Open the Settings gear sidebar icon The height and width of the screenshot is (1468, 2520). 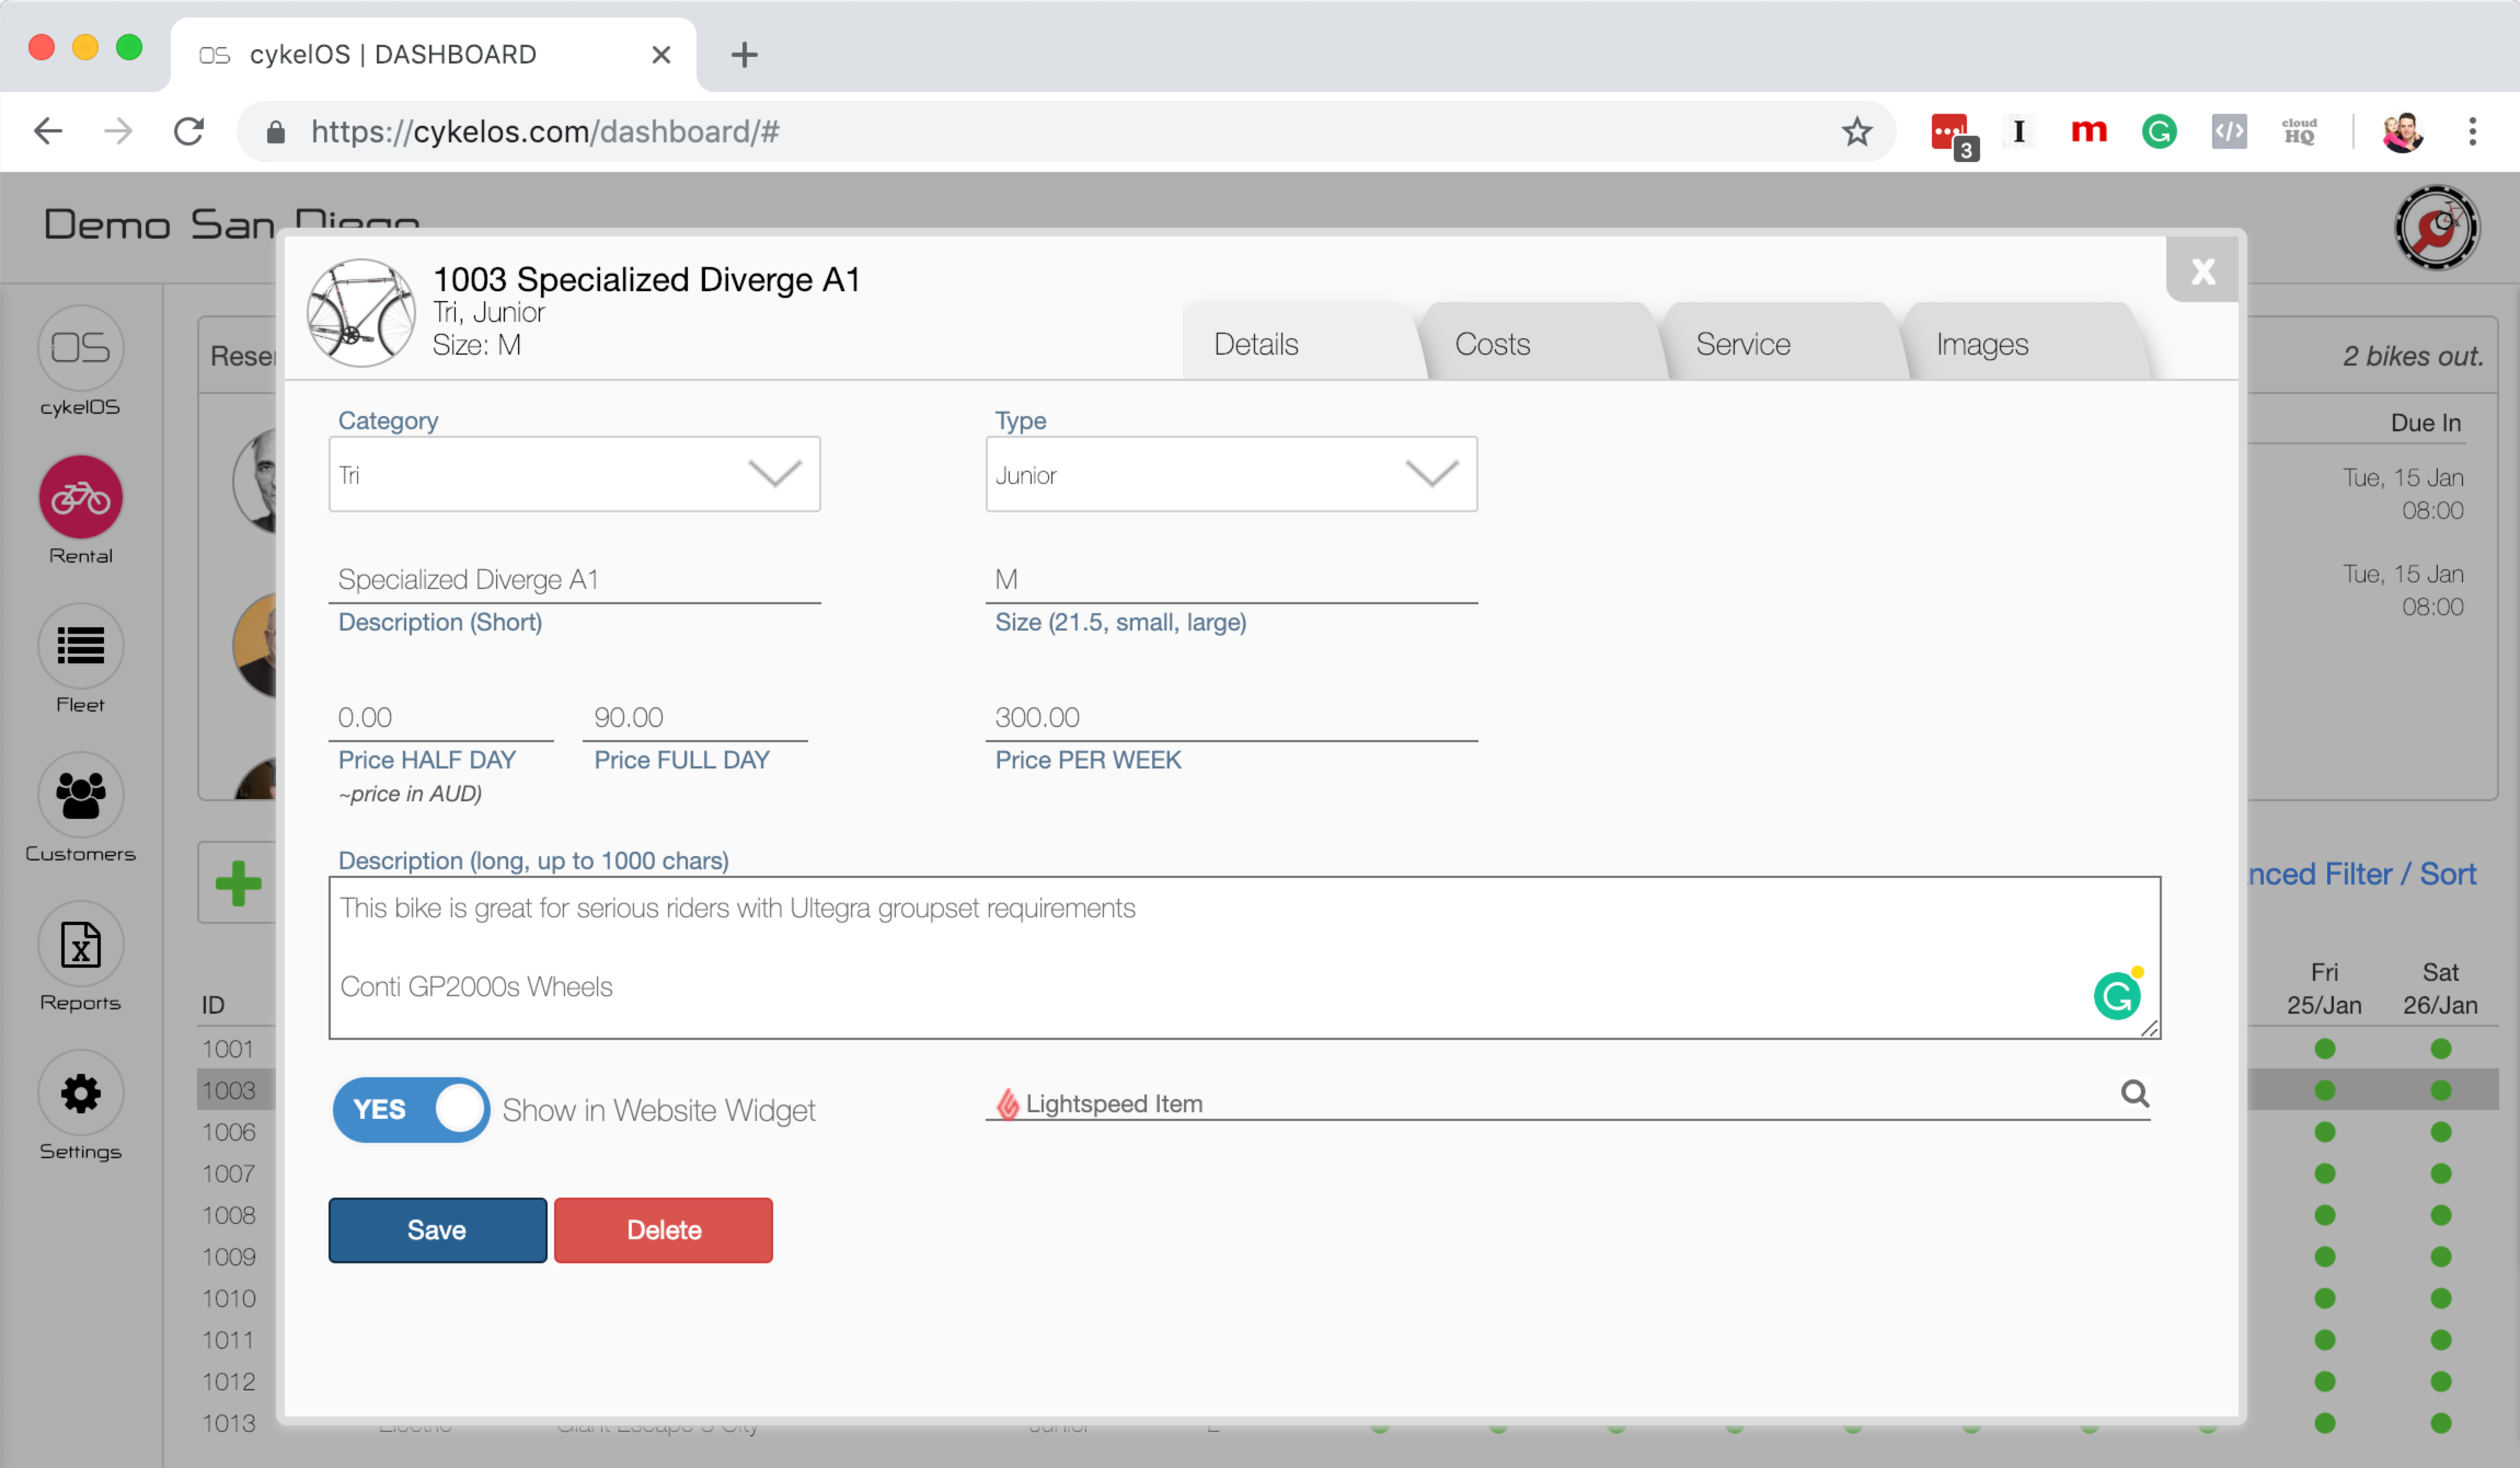(x=80, y=1093)
